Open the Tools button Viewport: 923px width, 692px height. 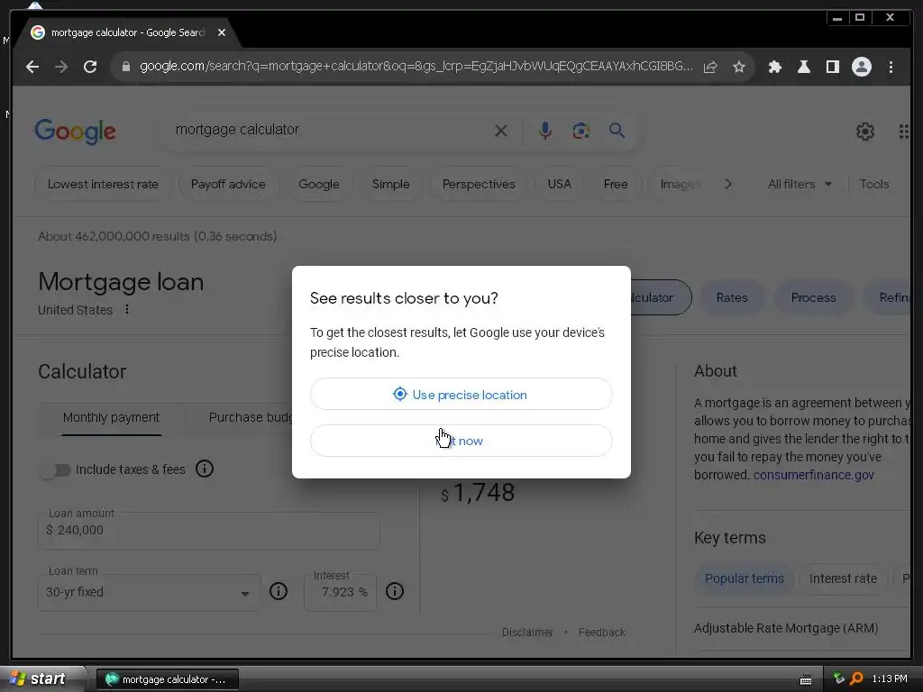[874, 184]
